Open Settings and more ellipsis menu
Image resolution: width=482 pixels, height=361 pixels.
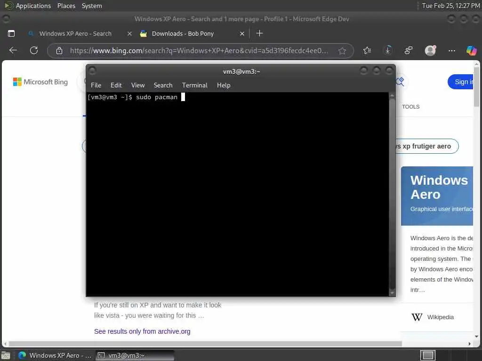[x=451, y=51]
